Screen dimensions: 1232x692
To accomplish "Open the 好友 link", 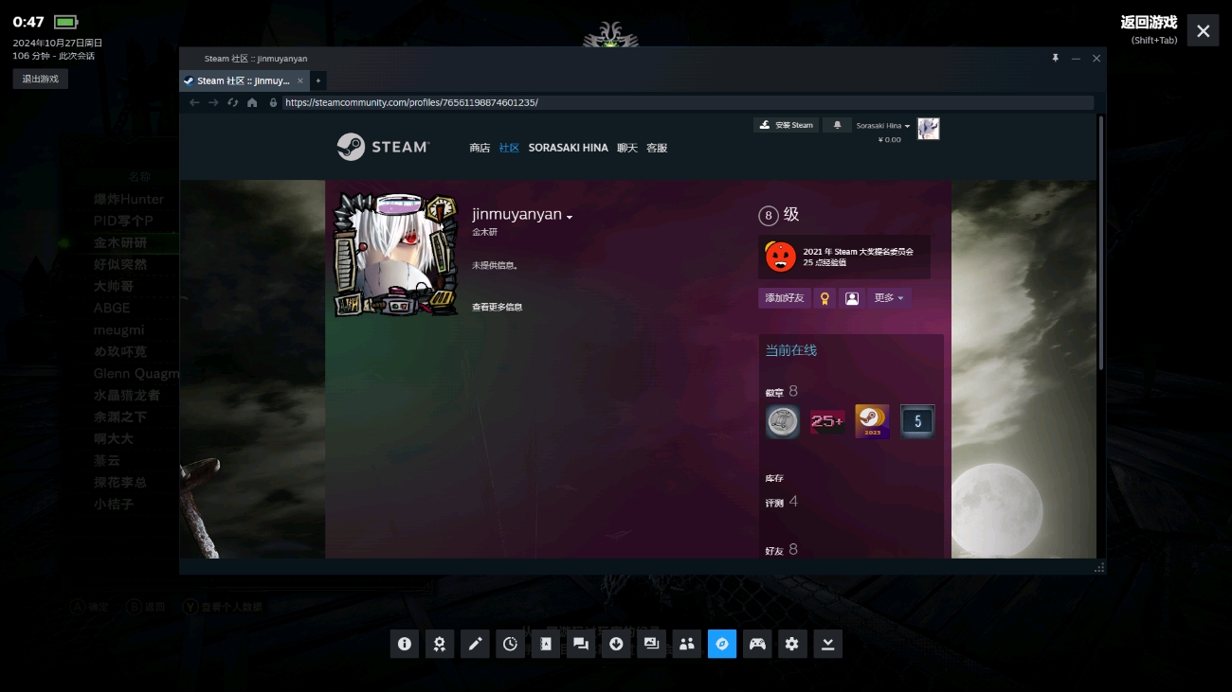I will 774,550.
